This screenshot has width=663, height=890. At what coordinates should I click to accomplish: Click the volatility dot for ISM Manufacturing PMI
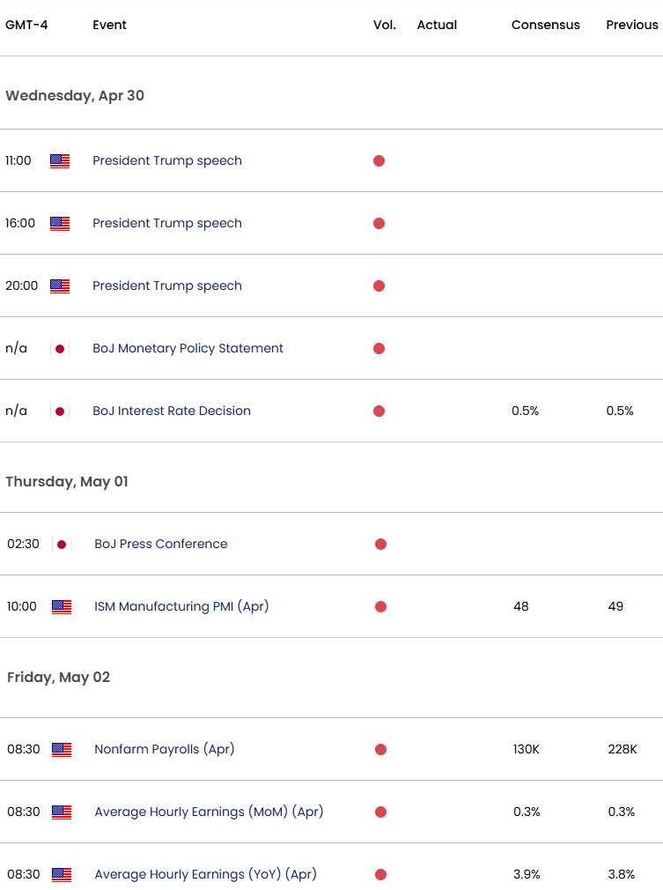coord(379,607)
